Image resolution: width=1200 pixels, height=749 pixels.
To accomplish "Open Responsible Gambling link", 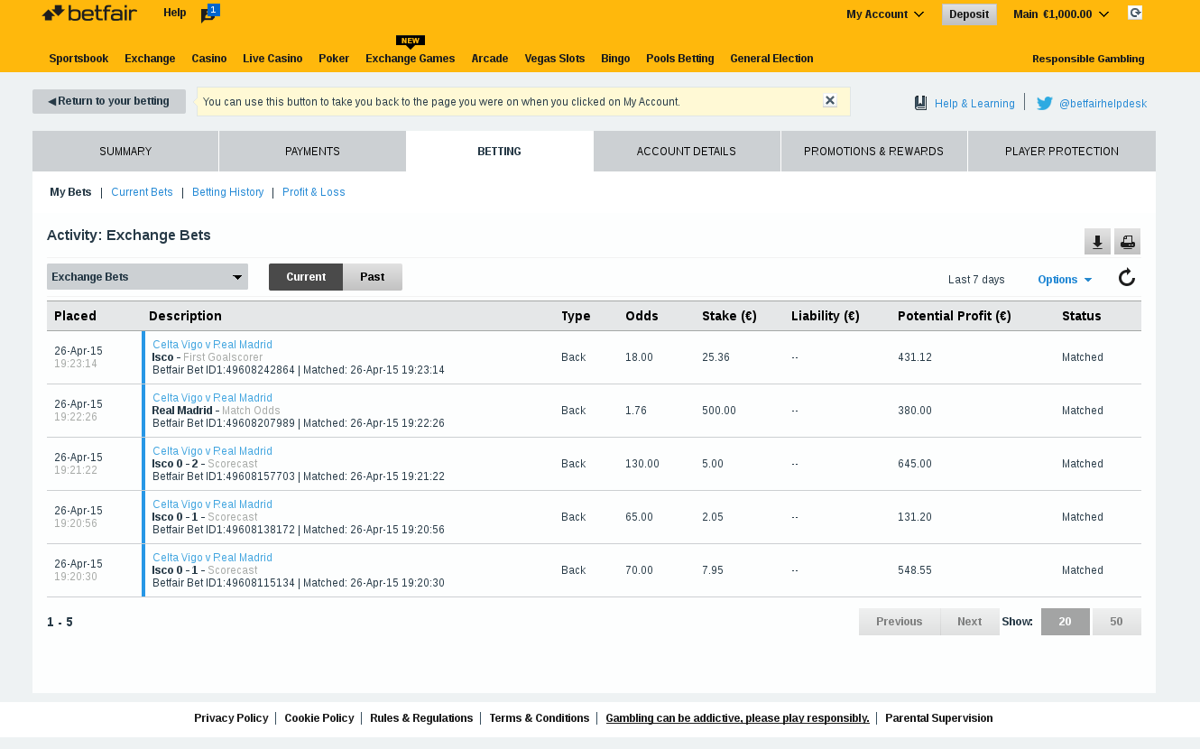I will tap(1088, 60).
